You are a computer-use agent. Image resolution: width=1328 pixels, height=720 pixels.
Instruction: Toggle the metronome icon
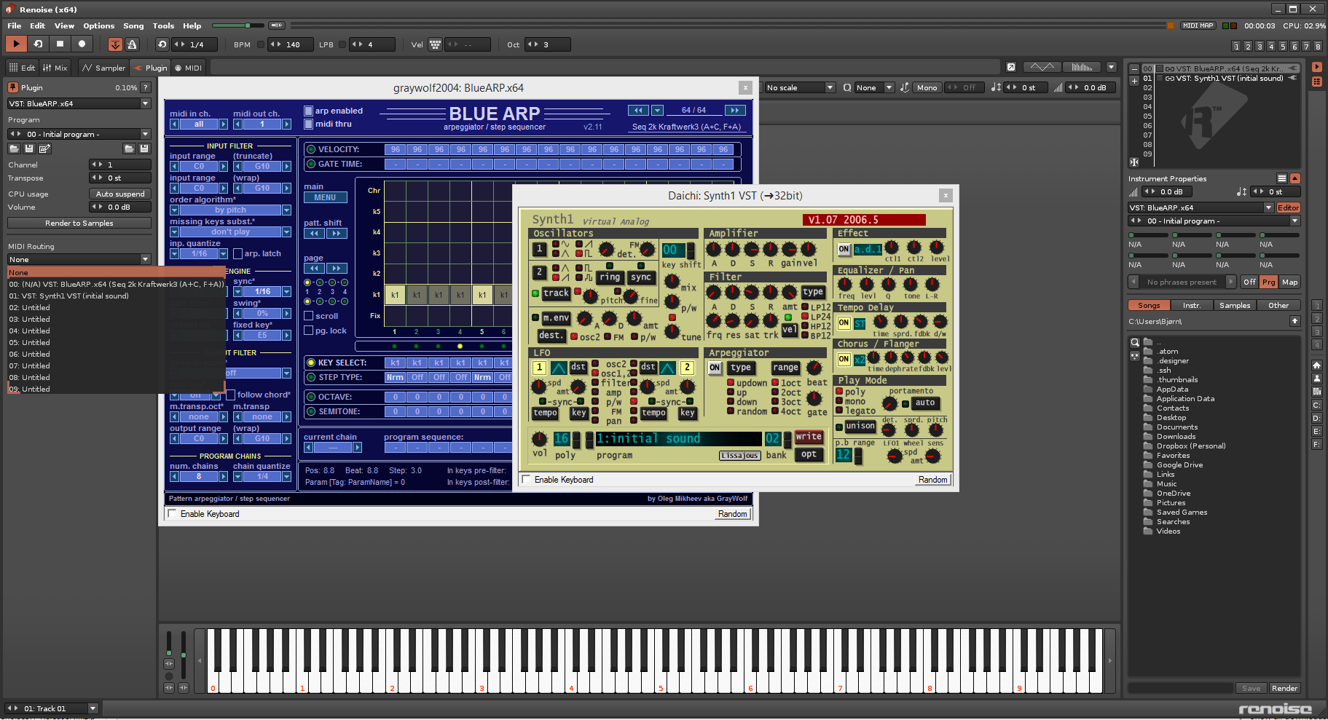tap(132, 44)
